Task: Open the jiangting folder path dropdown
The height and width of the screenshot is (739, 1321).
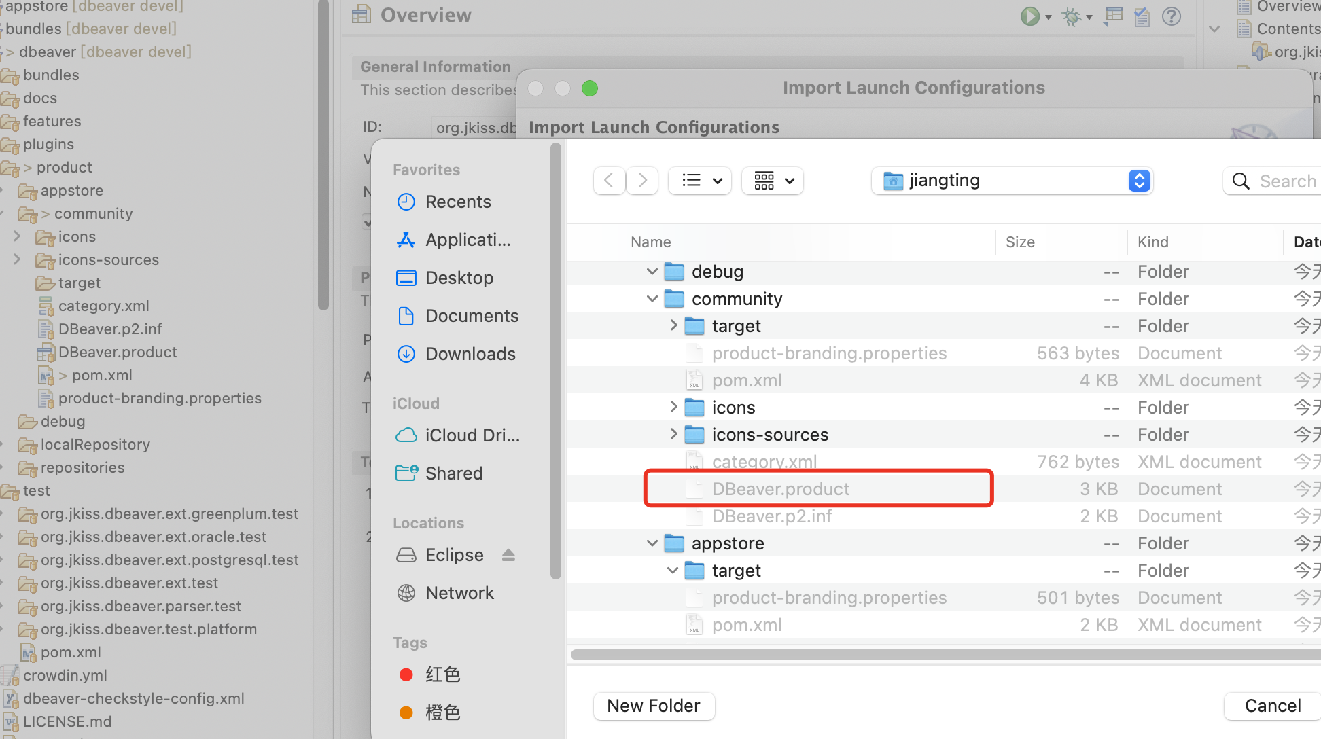Action: point(1140,181)
